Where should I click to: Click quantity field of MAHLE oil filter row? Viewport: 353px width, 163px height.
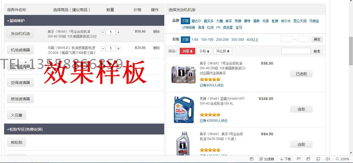click(x=111, y=48)
